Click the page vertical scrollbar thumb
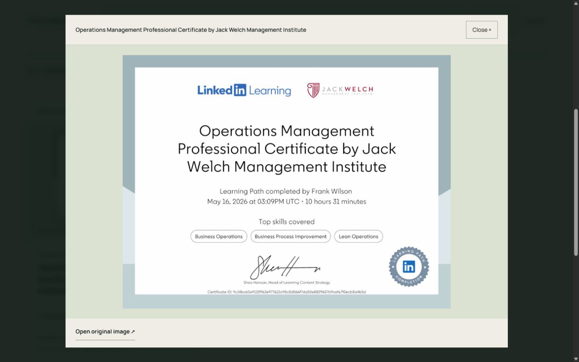The width and height of the screenshot is (579, 362). point(575,182)
